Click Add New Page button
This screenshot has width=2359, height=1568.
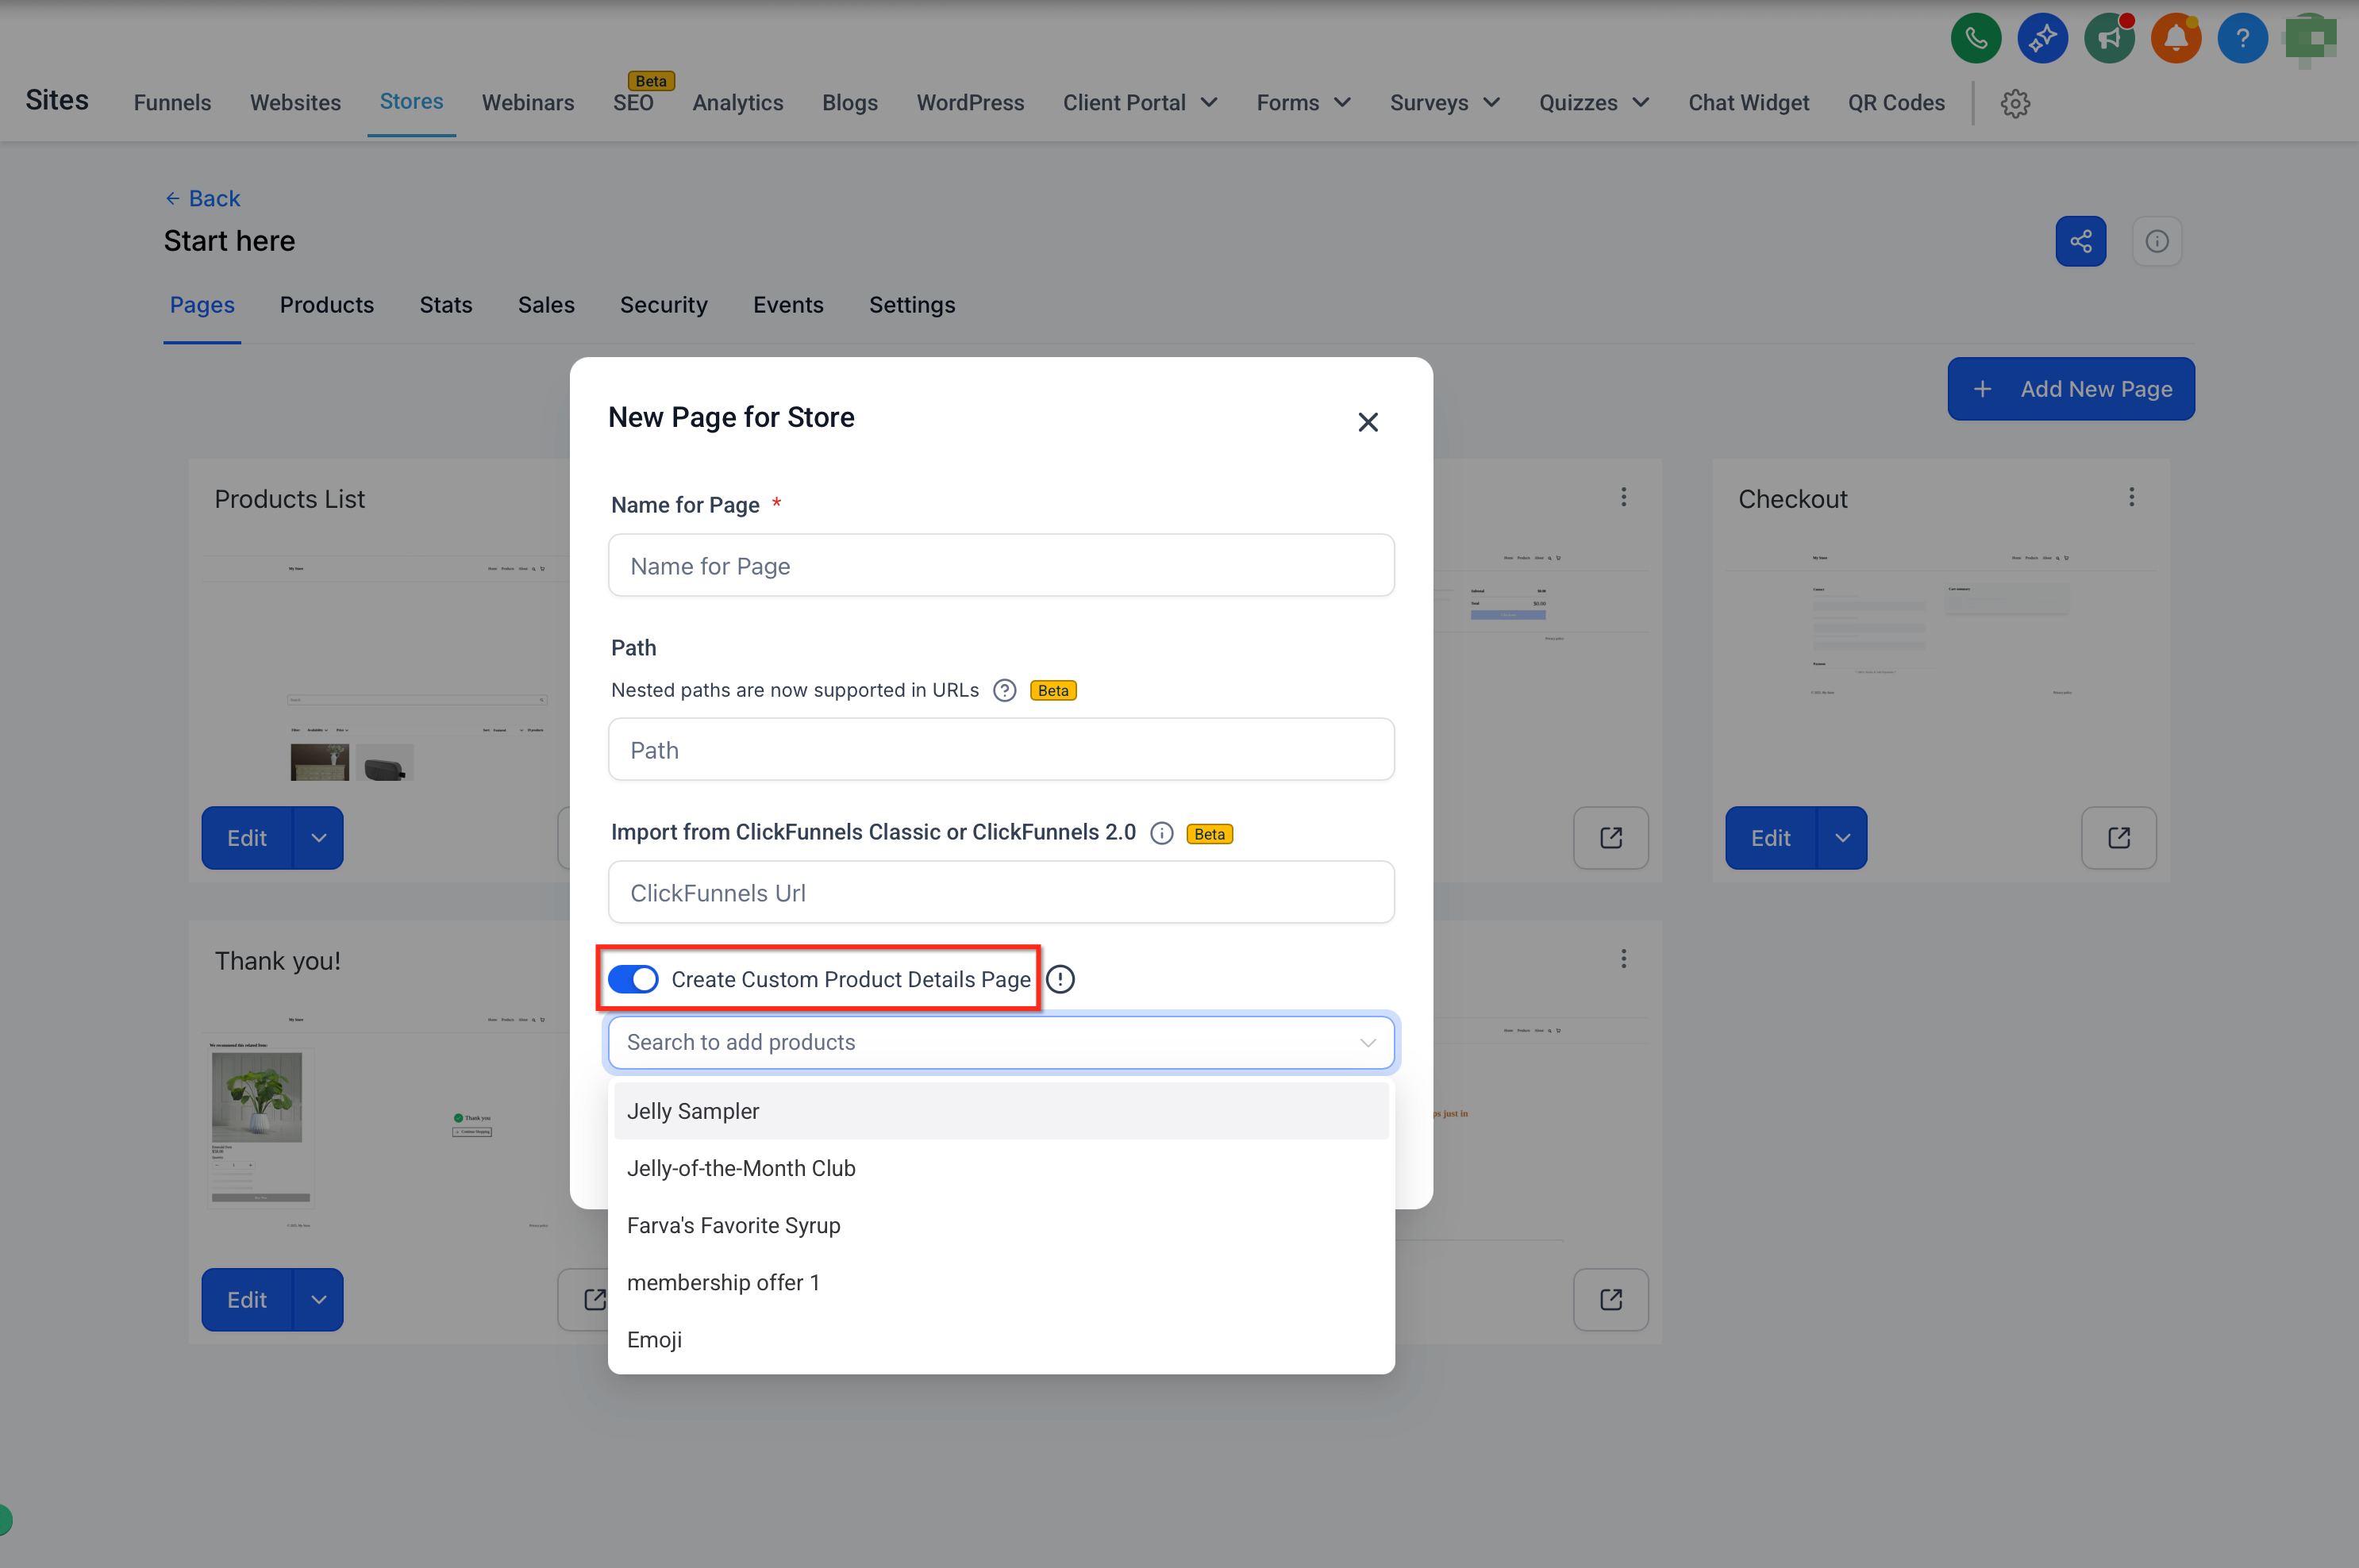pyautogui.click(x=2070, y=389)
